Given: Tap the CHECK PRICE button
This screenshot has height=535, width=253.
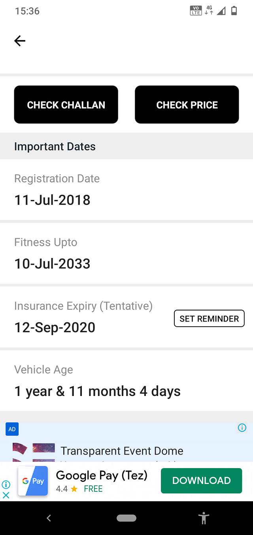Looking at the screenshot, I should point(187,105).
